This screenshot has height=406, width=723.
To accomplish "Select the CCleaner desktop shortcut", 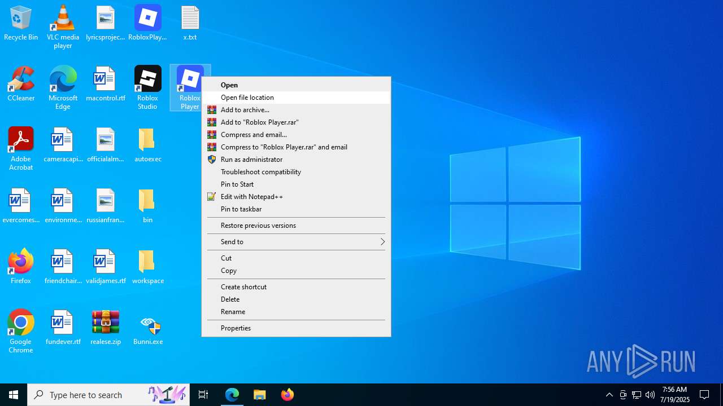I will pyautogui.click(x=21, y=84).
